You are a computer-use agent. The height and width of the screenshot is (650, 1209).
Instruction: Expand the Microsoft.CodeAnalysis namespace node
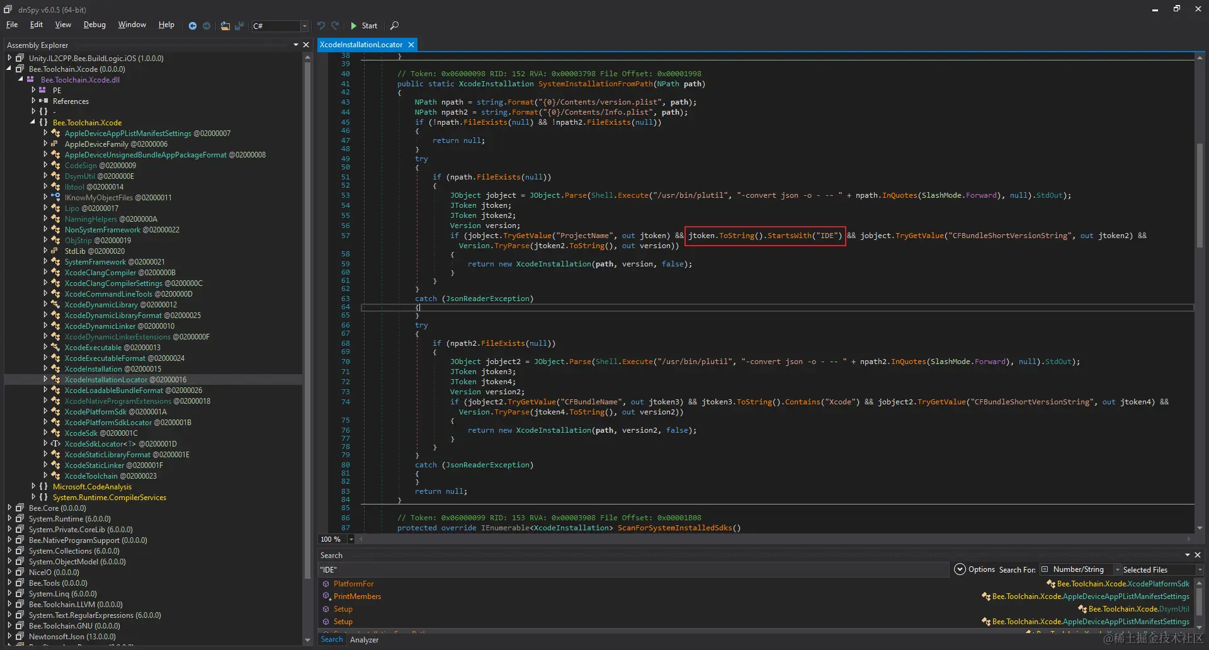[33, 486]
